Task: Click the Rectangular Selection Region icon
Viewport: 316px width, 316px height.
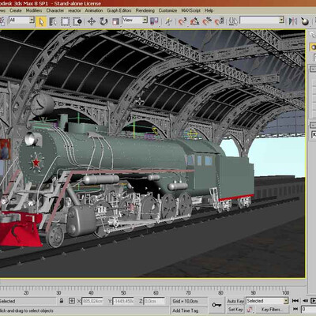Action: point(65,21)
